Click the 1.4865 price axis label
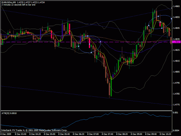This screenshot has height=136, width=181. [176, 6]
